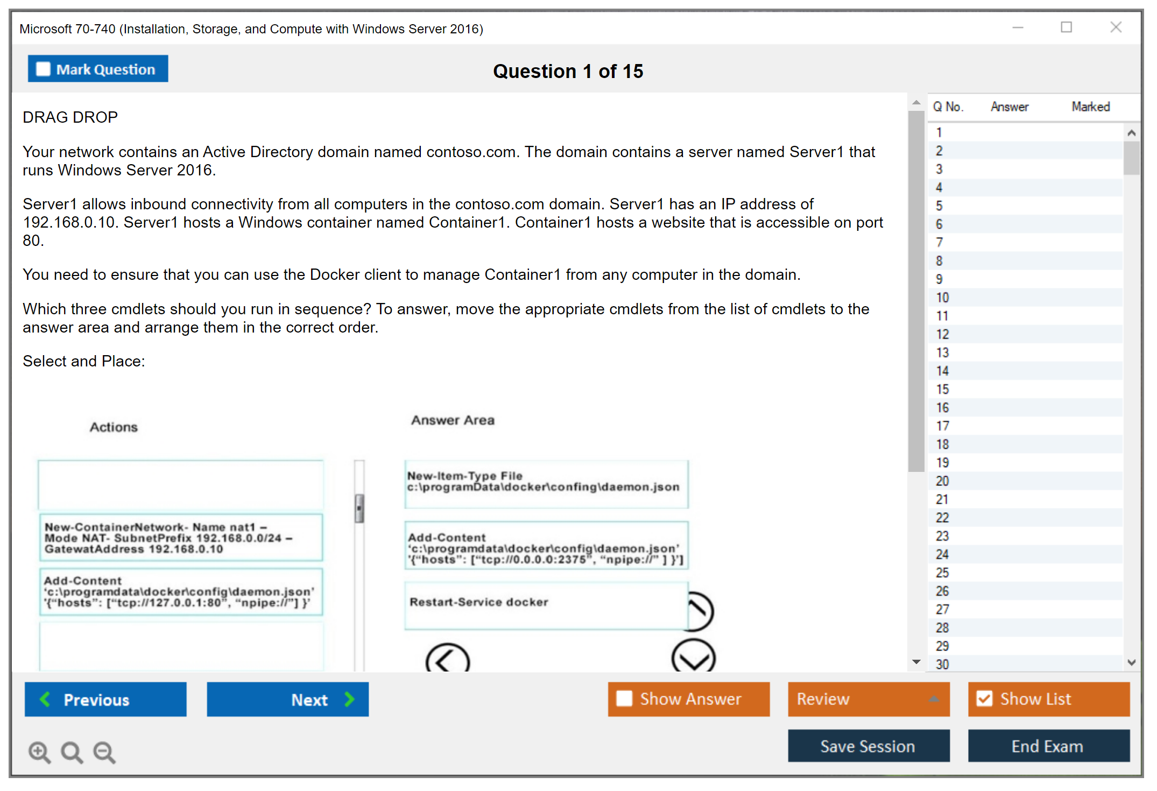The image size is (1157, 791).
Task: Click the reset zoom magnifier icon
Action: click(x=72, y=752)
